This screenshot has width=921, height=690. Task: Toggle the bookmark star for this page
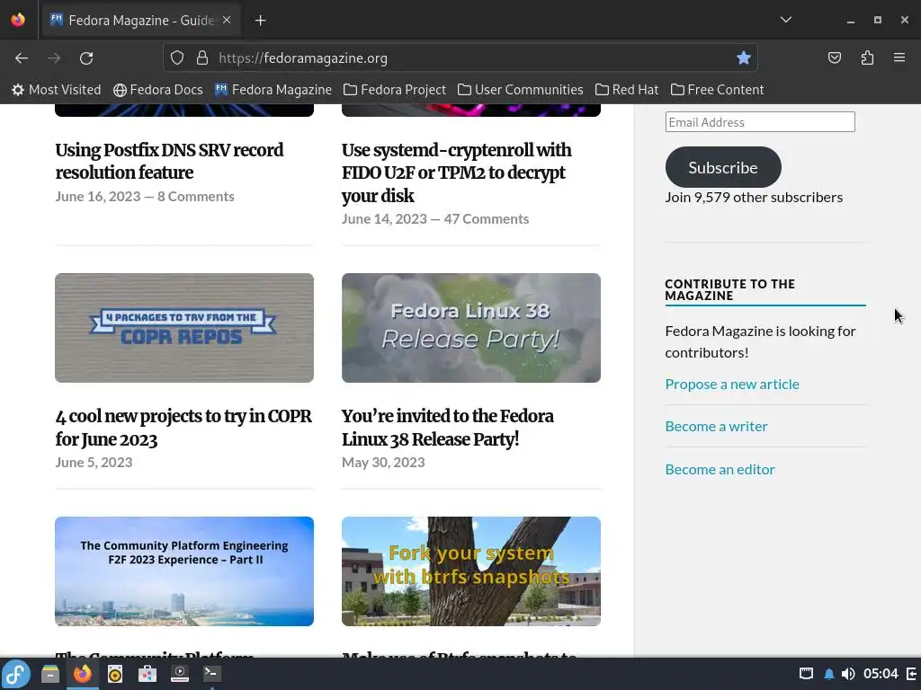pyautogui.click(x=744, y=57)
